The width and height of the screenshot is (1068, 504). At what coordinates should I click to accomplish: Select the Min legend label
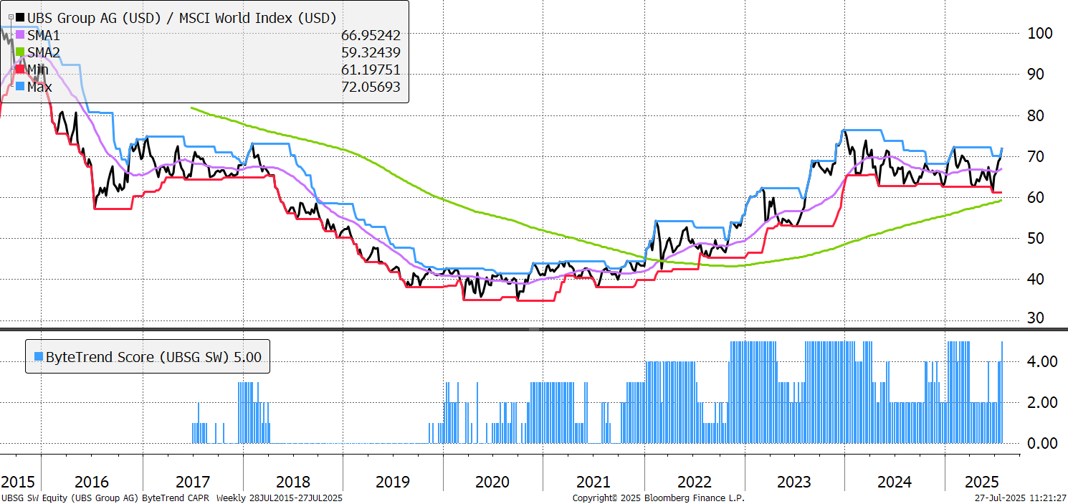38,70
